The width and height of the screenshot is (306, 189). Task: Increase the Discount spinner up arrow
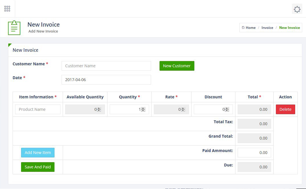click(x=227, y=108)
